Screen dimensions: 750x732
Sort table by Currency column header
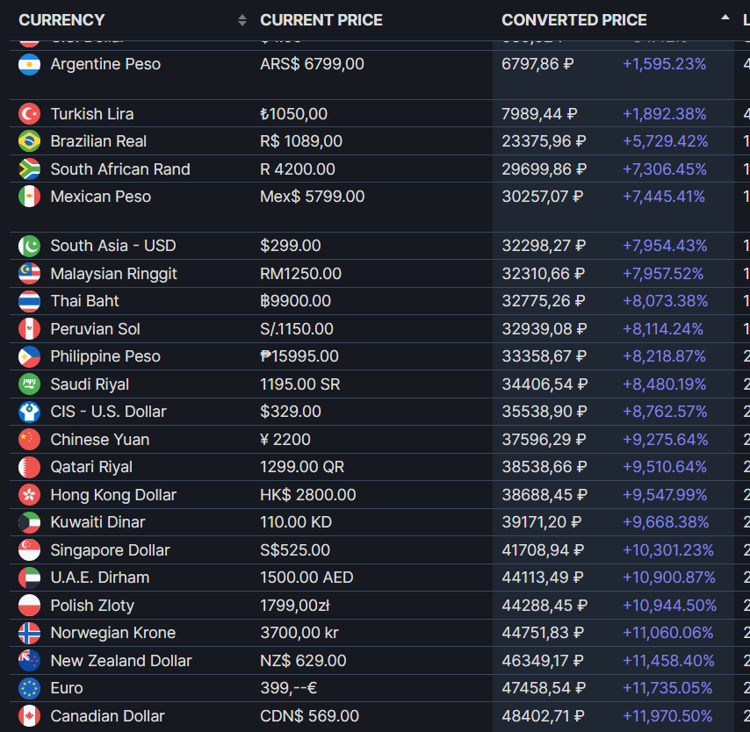tap(61, 20)
